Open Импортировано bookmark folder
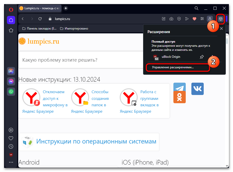The height and width of the screenshot is (172, 233). click(x=74, y=28)
